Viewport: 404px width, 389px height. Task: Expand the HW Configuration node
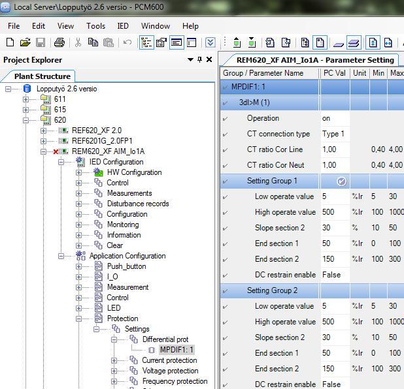pos(78,172)
